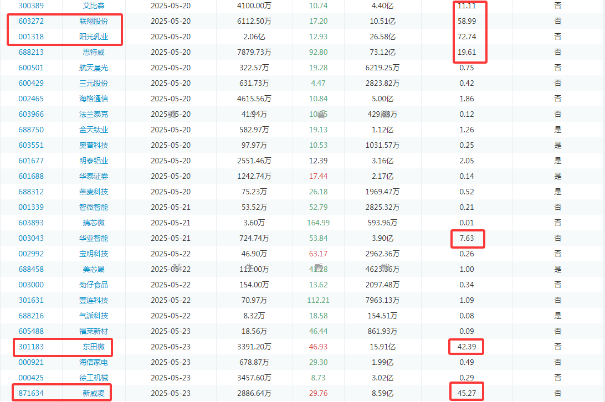Open 三元股份 stock link
This screenshot has height=402, width=605.
(x=94, y=83)
